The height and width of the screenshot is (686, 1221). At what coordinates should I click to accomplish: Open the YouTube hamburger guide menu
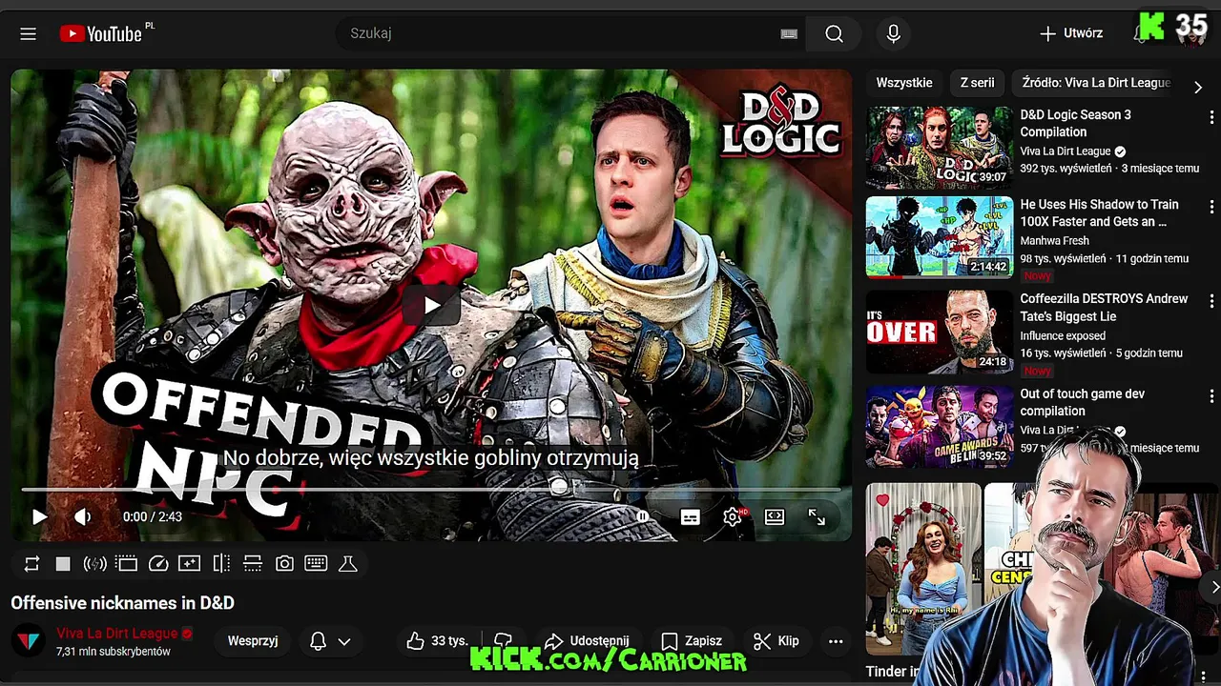coord(28,33)
